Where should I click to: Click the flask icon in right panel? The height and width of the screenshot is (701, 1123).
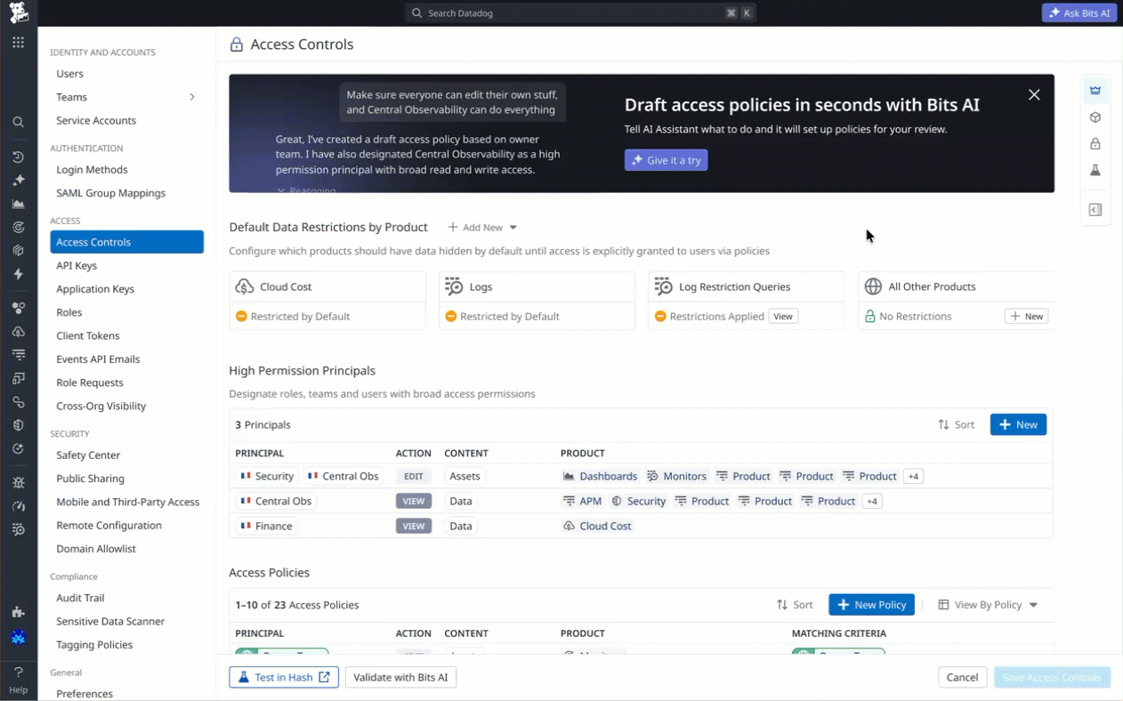1095,170
